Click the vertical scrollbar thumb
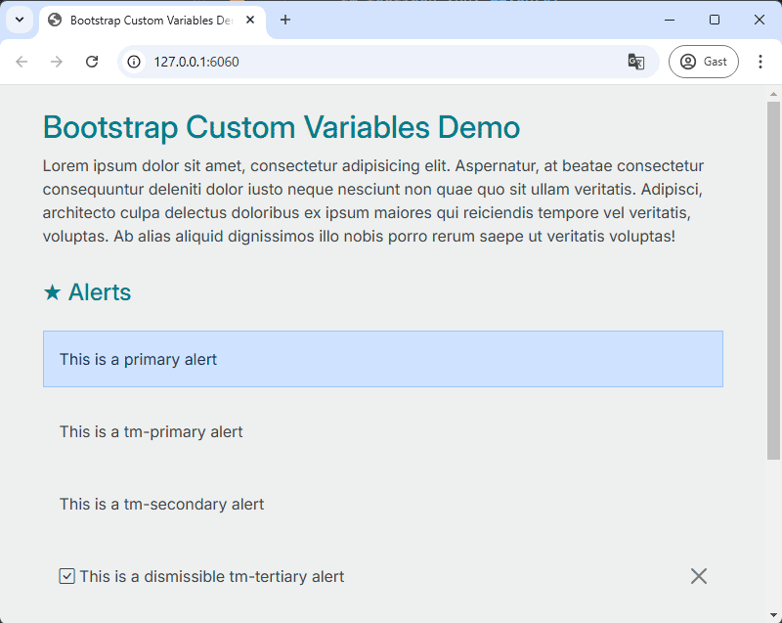This screenshot has width=782, height=623. point(773,281)
